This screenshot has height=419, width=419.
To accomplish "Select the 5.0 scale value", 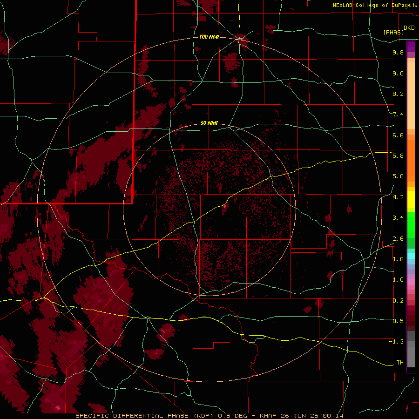I will coord(398,176).
